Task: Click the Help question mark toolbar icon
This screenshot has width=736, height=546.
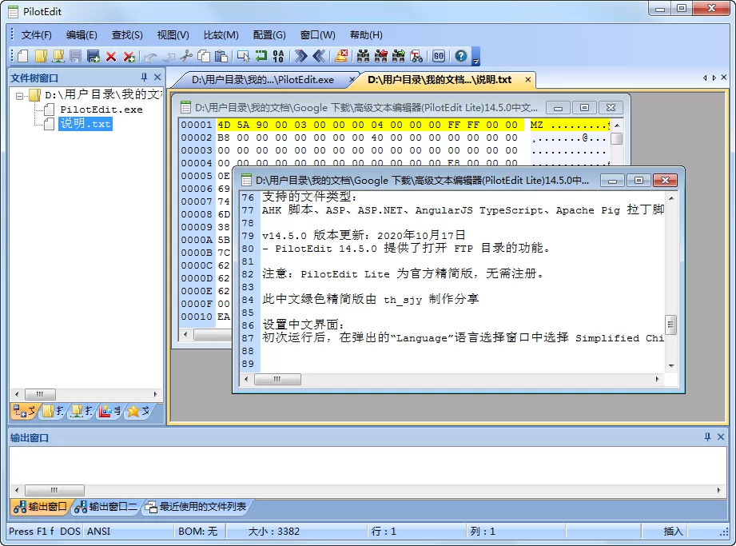Action: pyautogui.click(x=460, y=56)
